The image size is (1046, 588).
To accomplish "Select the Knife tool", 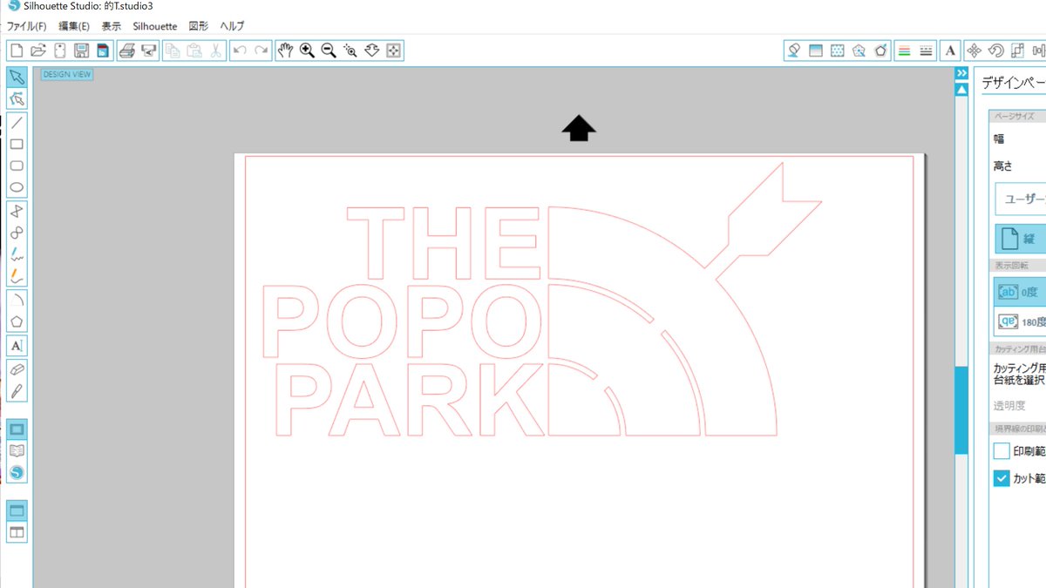I will 17,391.
